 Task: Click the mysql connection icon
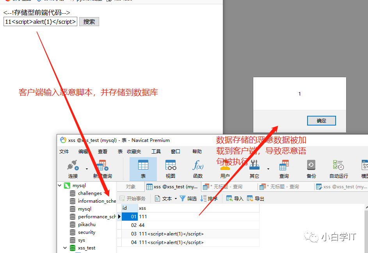tap(67, 186)
